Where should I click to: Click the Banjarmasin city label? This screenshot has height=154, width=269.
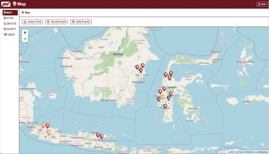[x=109, y=100]
